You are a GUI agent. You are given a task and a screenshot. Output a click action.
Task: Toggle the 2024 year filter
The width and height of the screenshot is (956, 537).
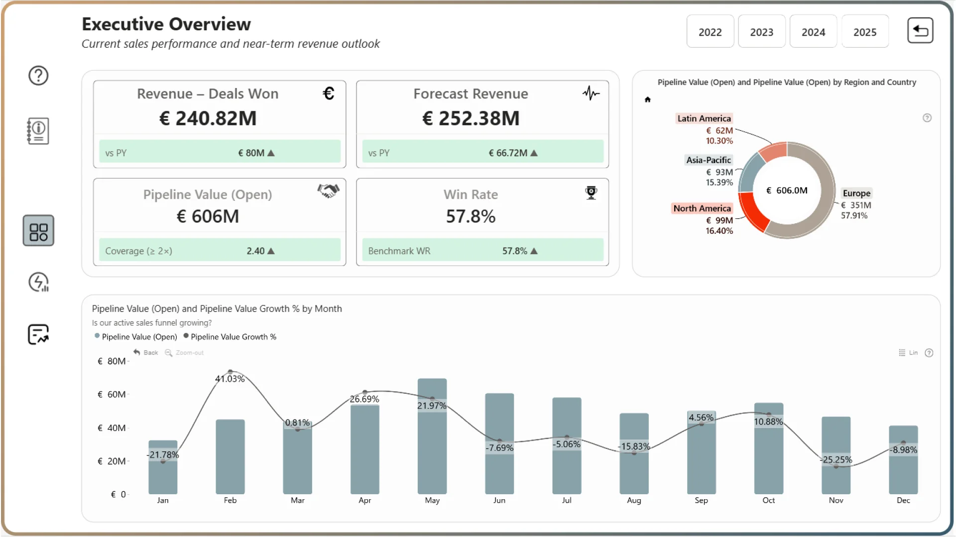click(813, 32)
